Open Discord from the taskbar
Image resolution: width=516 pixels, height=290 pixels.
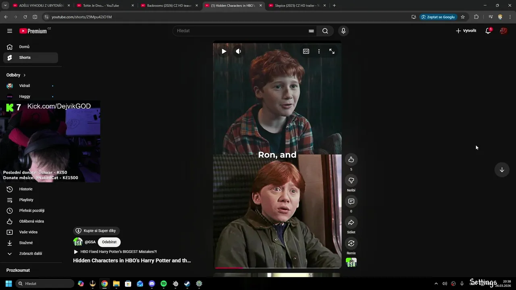[x=152, y=284]
